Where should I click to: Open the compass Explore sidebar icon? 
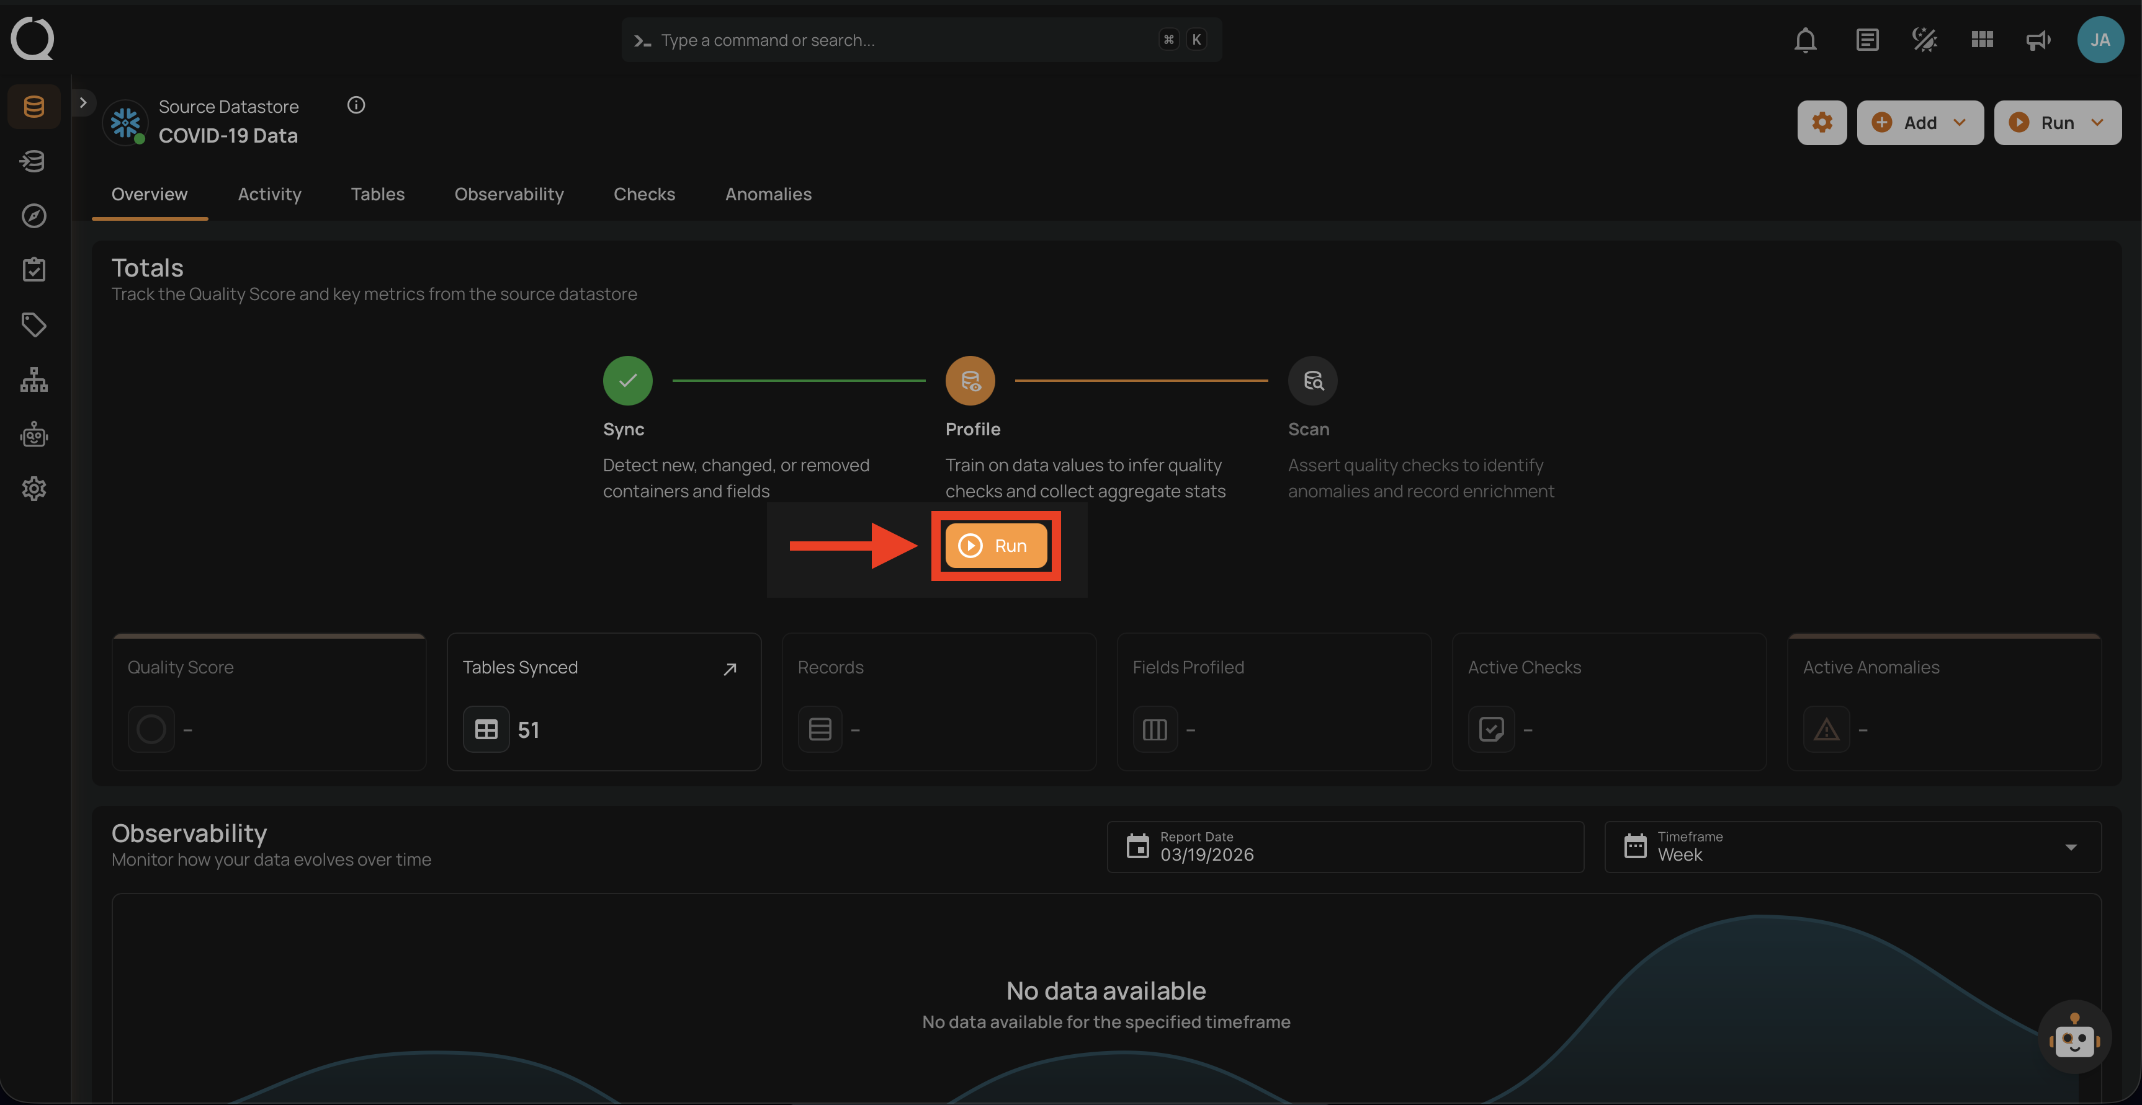(34, 216)
